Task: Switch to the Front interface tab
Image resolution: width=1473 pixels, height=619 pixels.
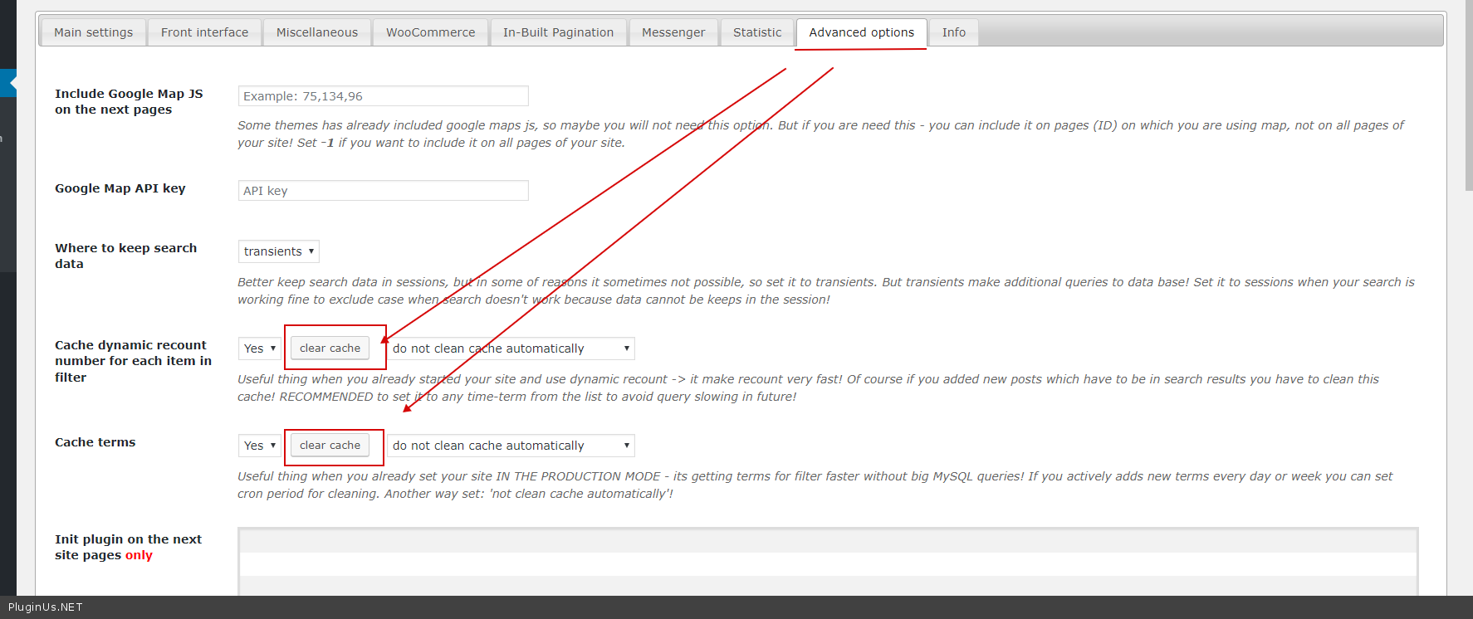Action: (x=204, y=32)
